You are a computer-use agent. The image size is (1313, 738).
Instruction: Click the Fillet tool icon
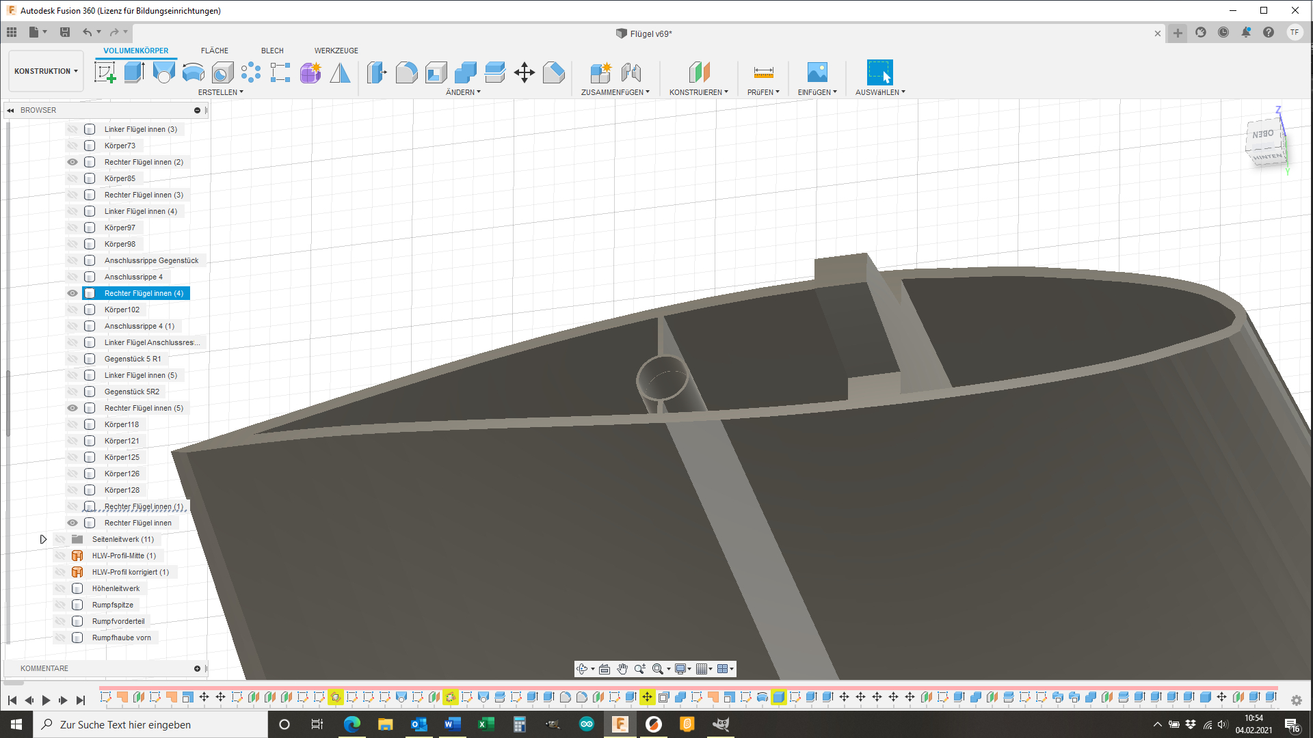tap(406, 72)
